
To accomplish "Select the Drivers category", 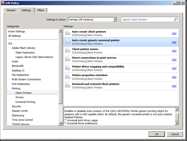I will (x=19, y=97).
